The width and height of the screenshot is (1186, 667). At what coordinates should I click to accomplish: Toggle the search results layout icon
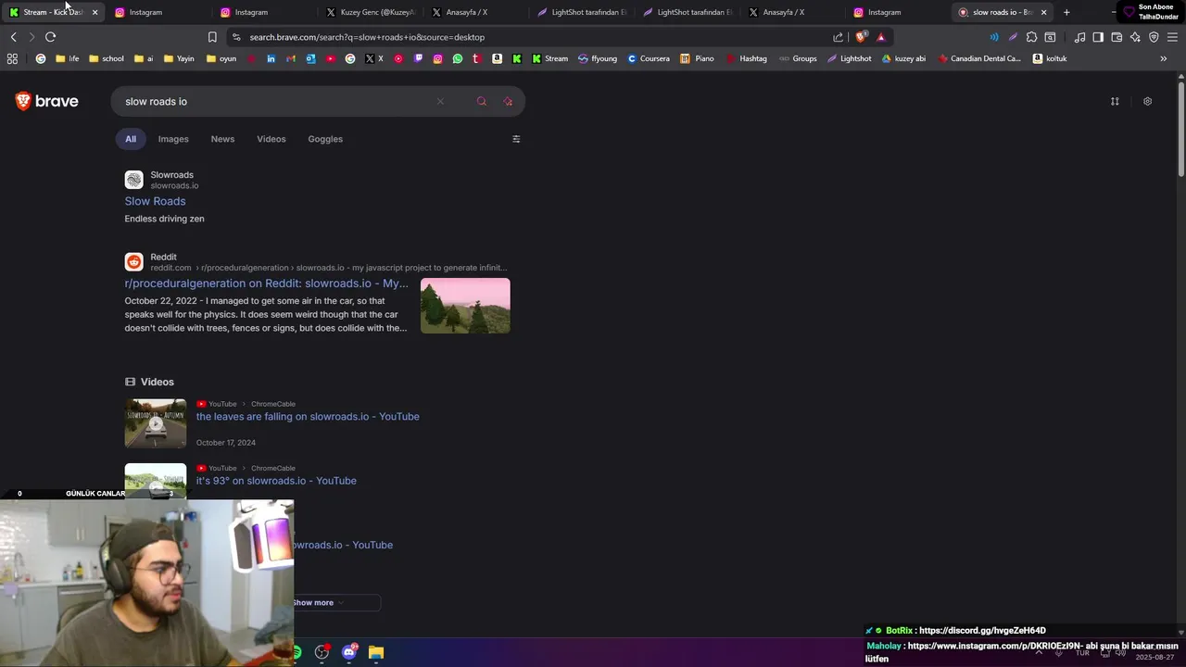click(1115, 101)
